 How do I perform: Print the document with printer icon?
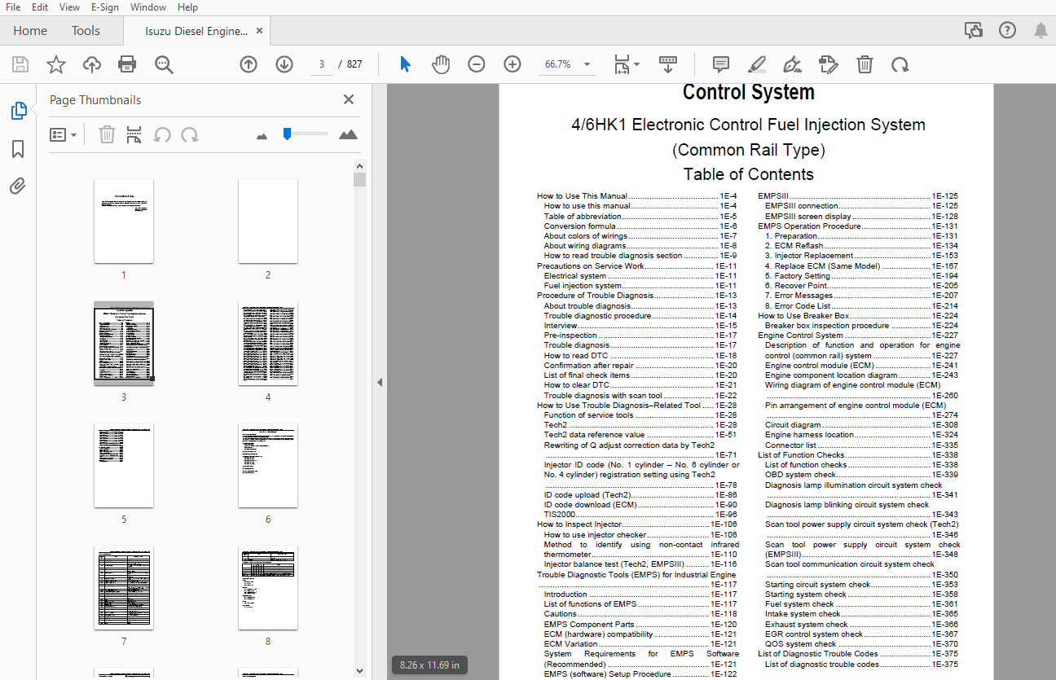pos(127,64)
